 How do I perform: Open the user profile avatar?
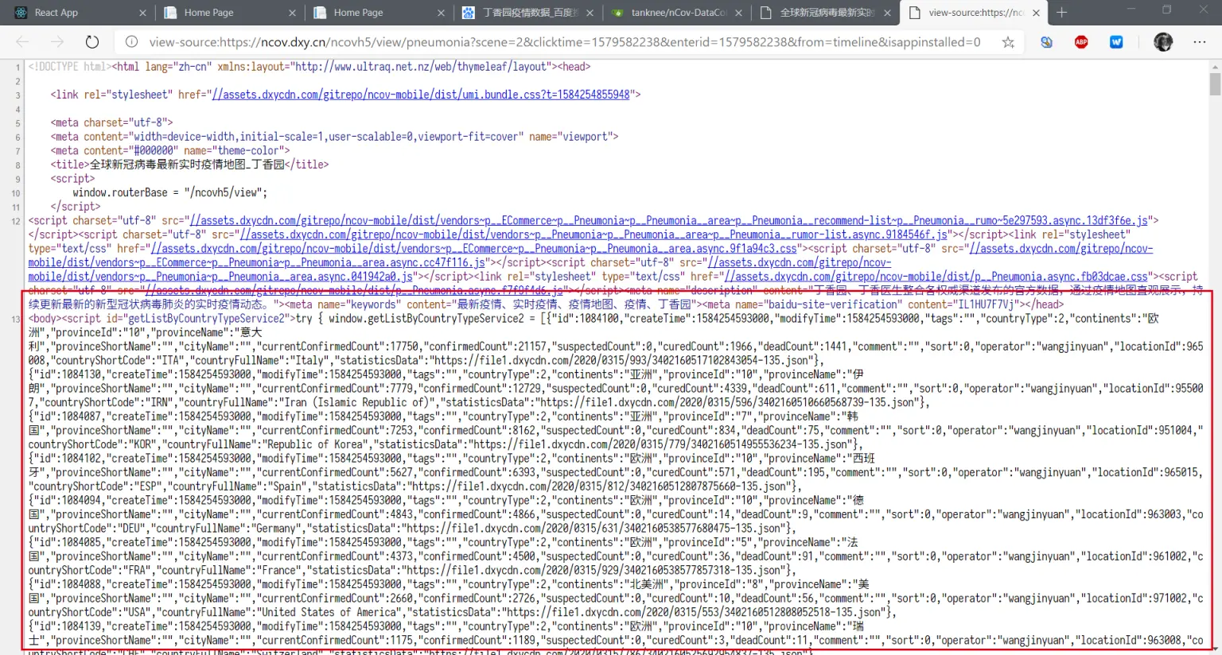click(1163, 42)
